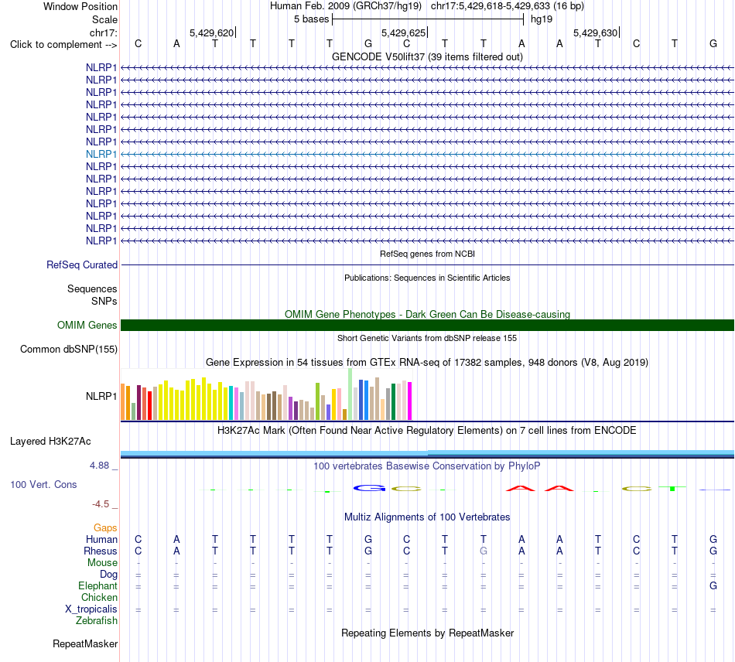
Task: Click the magenta bar ending the GTEx chart
Action: point(410,401)
